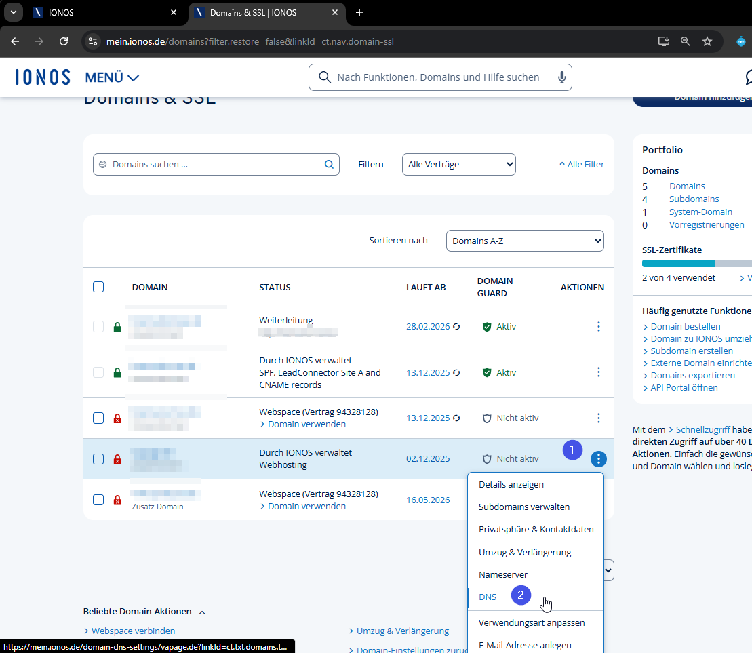Open site information icon in address bar
Image resolution: width=752 pixels, height=653 pixels.
point(93,41)
